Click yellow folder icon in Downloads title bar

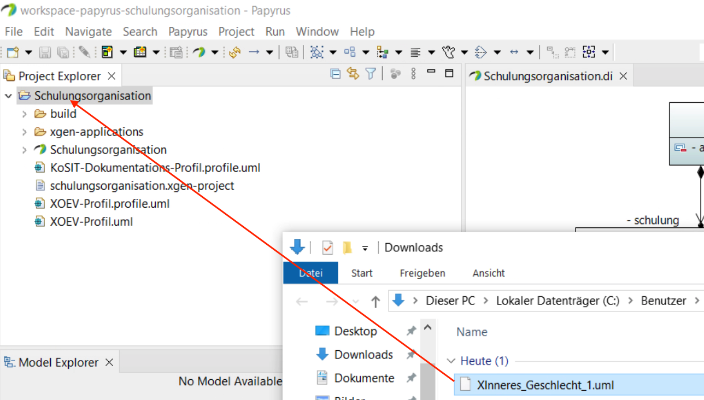click(347, 248)
